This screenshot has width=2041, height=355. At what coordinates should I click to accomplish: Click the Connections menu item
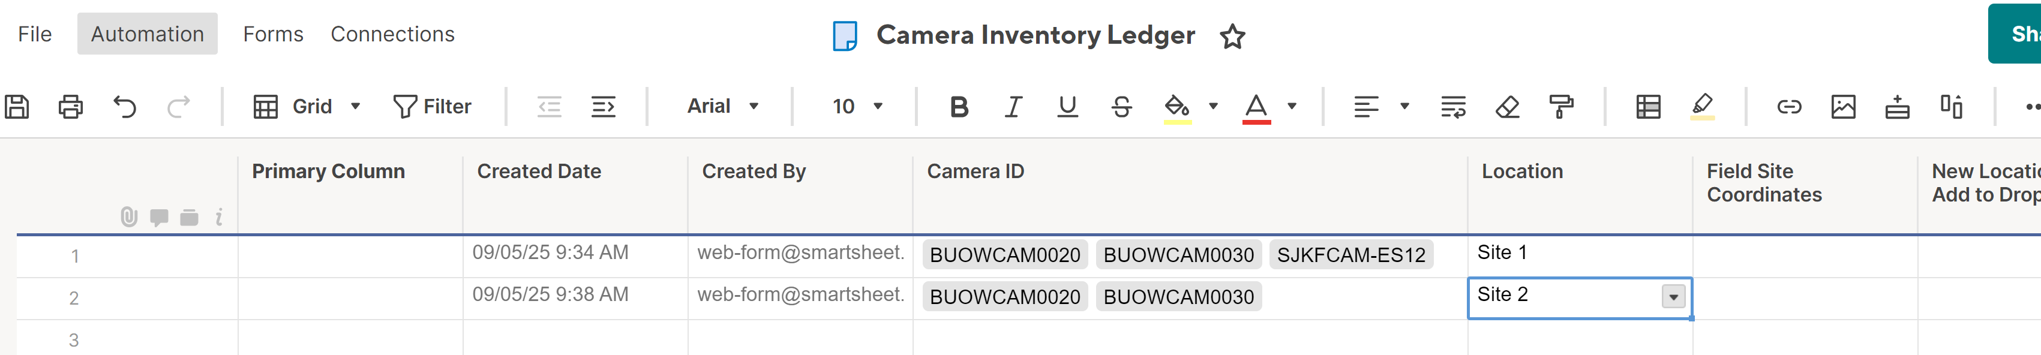click(x=392, y=34)
